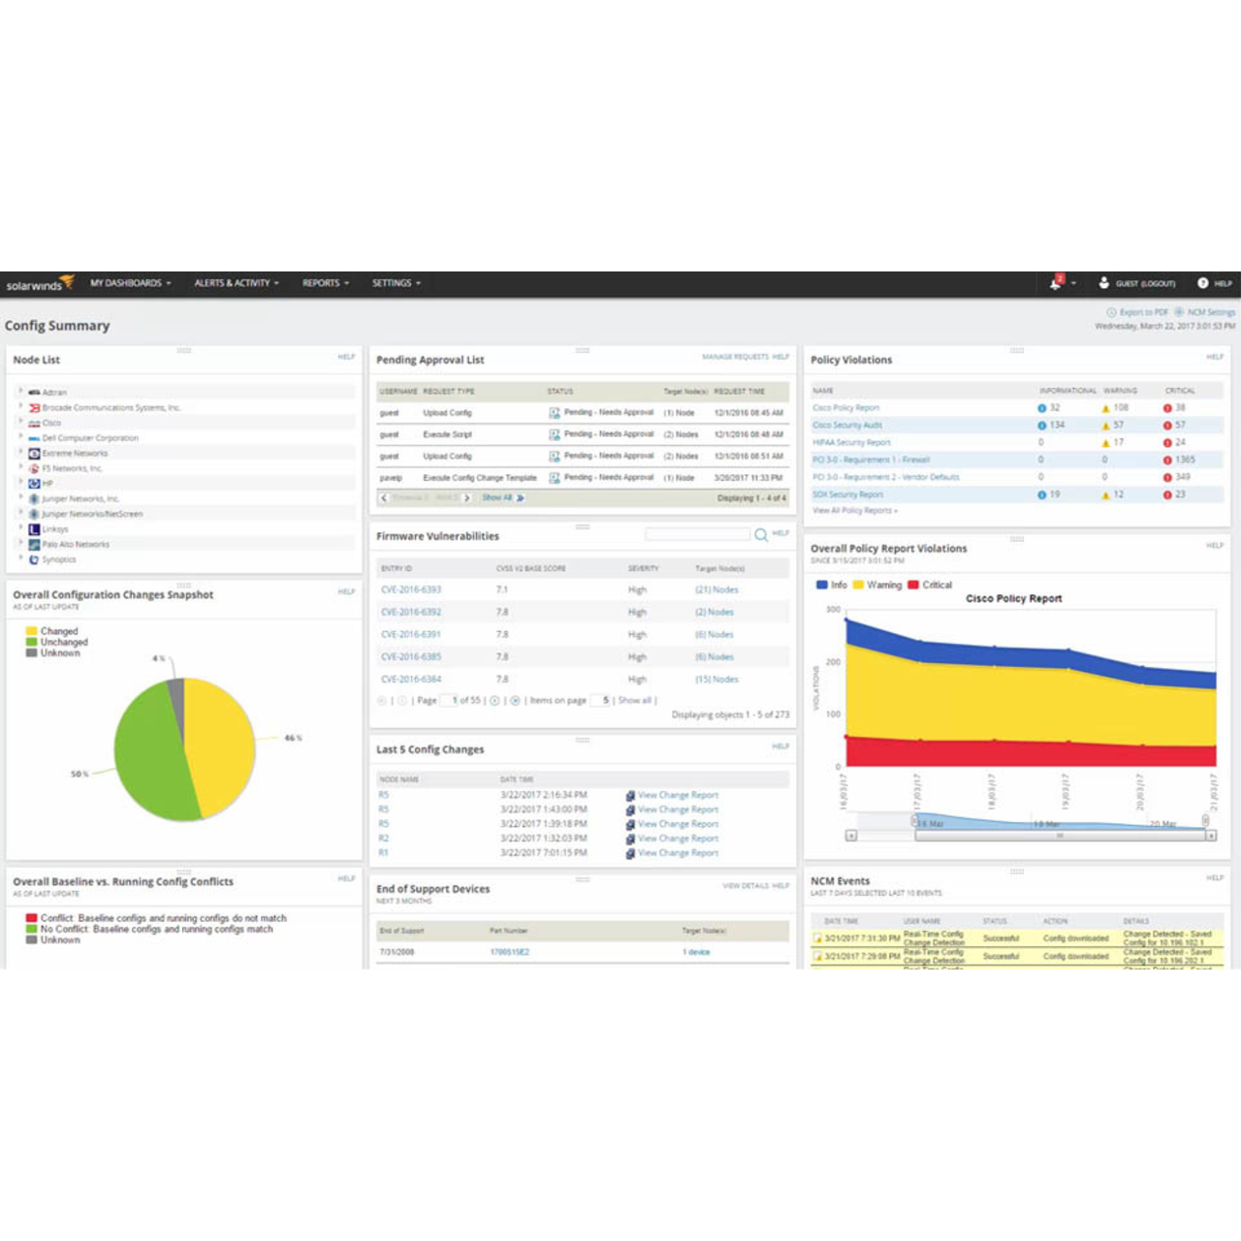
Task: Click the Export to PDF icon
Action: pos(1112,312)
